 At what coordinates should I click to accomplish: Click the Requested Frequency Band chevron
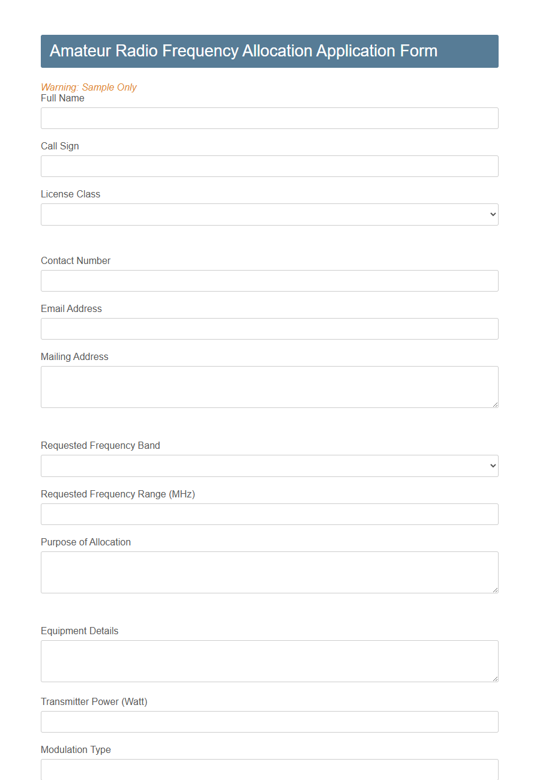pyautogui.click(x=493, y=466)
